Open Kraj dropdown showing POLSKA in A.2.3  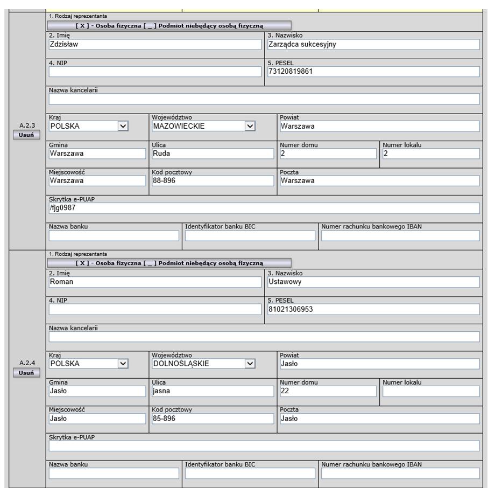coord(89,126)
